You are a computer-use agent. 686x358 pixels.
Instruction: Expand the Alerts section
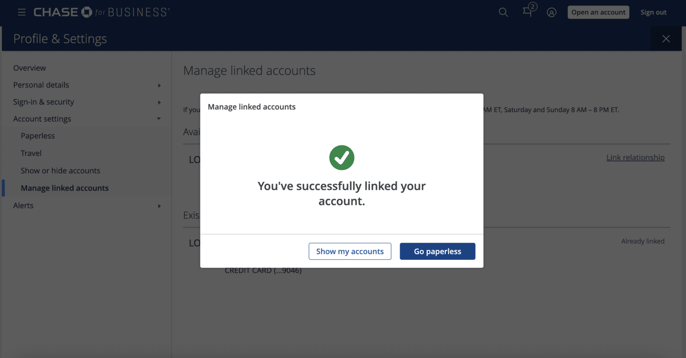(23, 205)
